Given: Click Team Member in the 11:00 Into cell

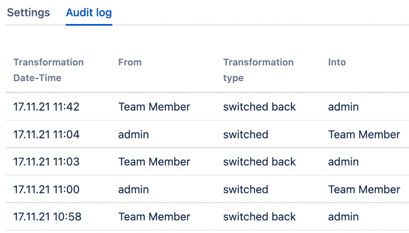Looking at the screenshot, I should click(364, 190).
